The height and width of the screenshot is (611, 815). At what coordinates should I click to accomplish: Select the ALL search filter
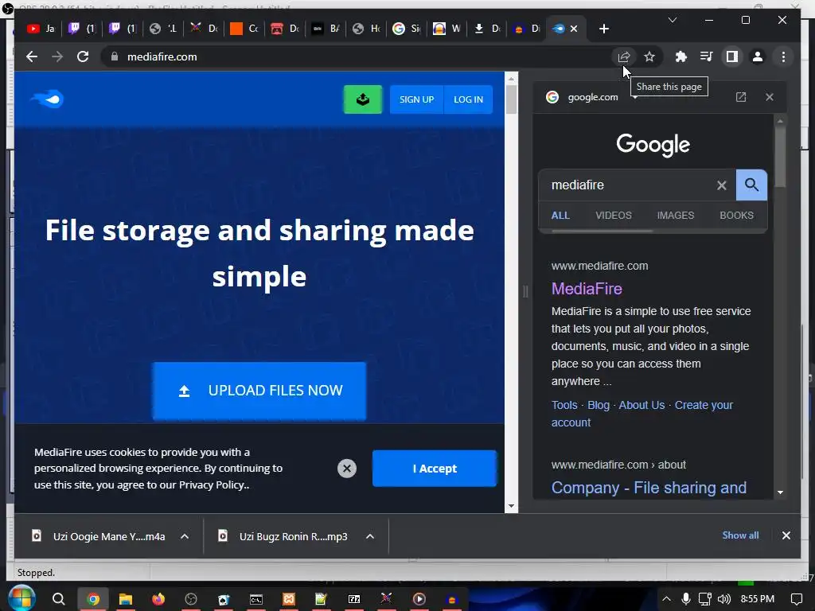coord(560,215)
